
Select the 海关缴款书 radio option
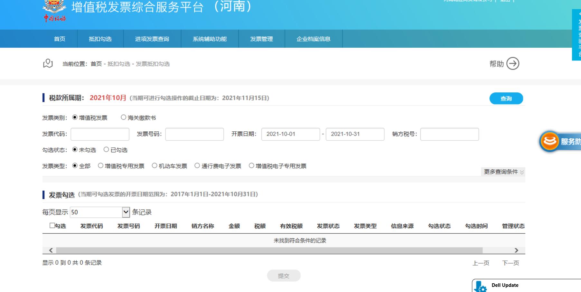pyautogui.click(x=123, y=118)
